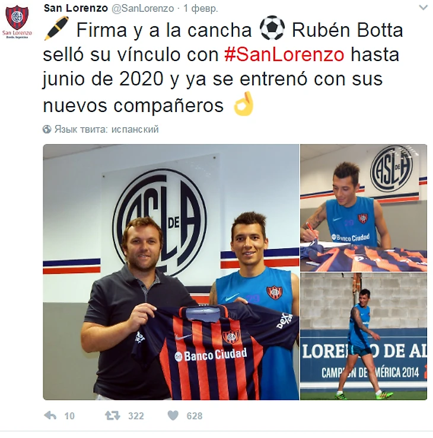Open the San Lorenzo account name

[76, 8]
